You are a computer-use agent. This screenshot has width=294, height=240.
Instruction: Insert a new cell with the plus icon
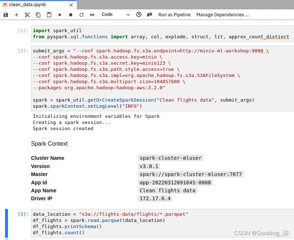17,15
